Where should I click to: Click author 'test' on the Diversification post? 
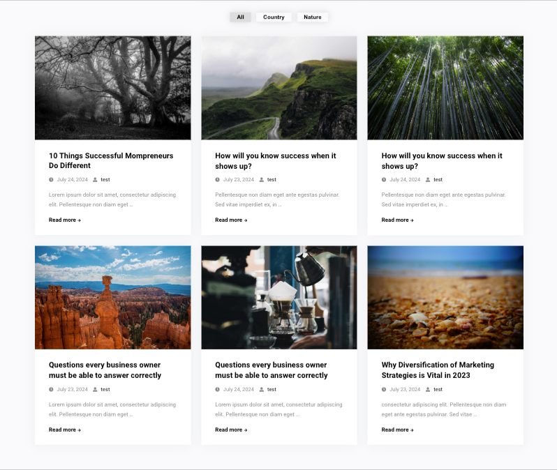(438, 389)
